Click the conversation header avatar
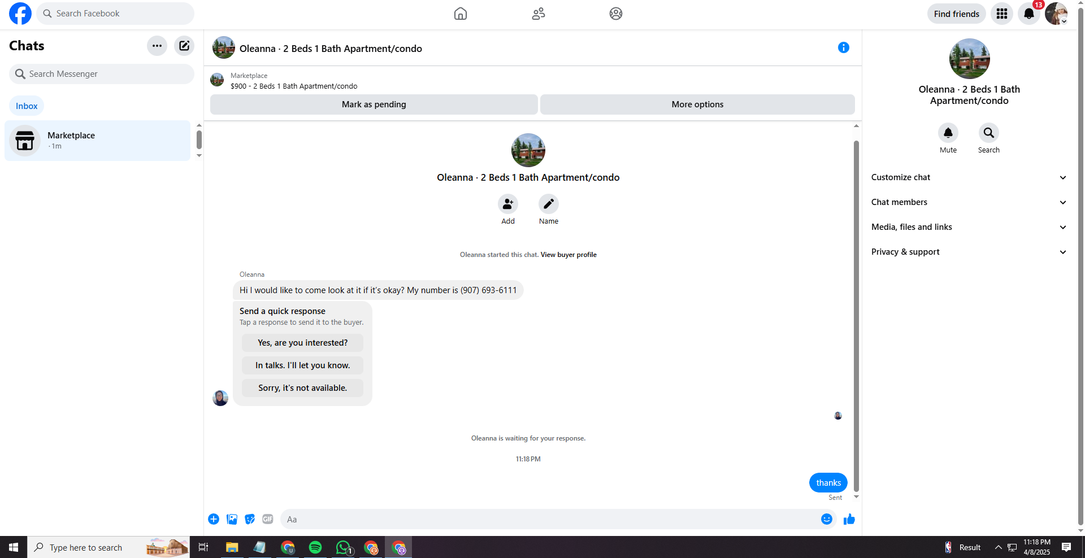This screenshot has width=1085, height=558. (224, 47)
